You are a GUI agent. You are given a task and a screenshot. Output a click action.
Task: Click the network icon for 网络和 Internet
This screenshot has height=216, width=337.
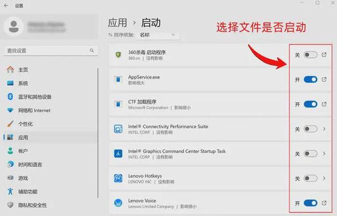pyautogui.click(x=10, y=110)
